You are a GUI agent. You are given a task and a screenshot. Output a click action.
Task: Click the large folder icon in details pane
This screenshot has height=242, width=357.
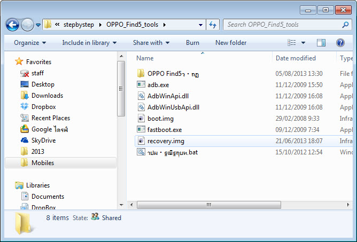tap(23, 223)
